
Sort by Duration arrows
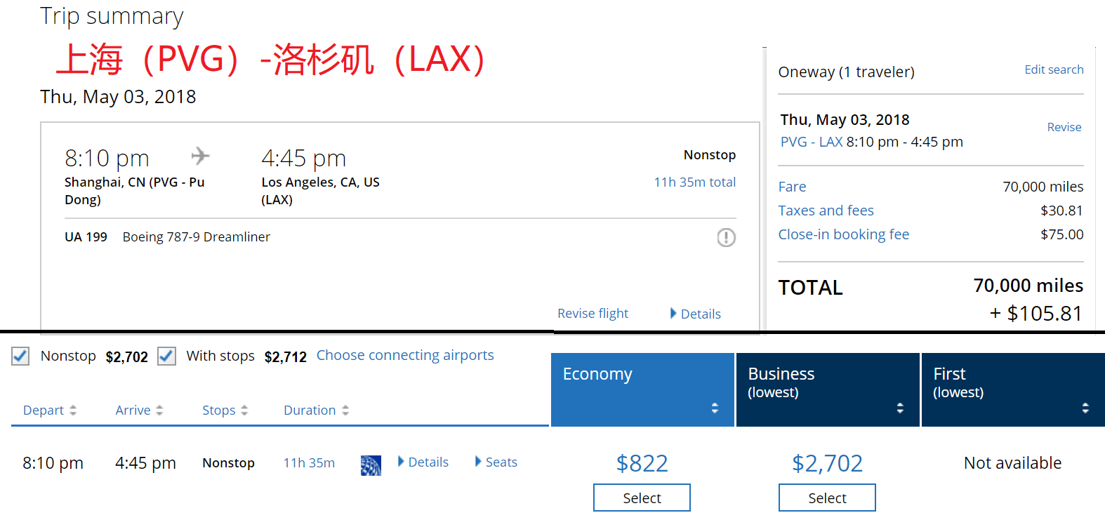click(345, 411)
